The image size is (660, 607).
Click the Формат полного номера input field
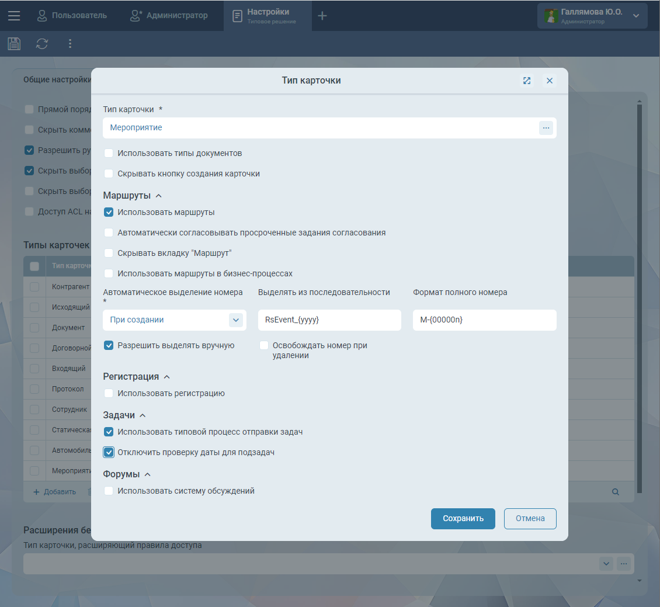(484, 320)
